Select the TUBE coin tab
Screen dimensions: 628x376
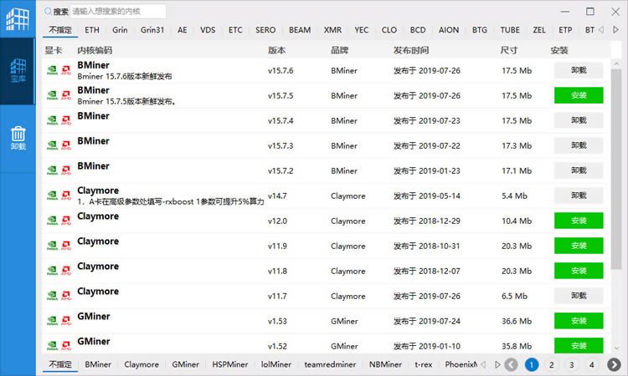[510, 30]
